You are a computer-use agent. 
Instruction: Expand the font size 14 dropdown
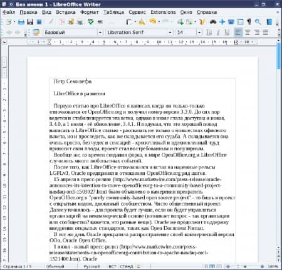tap(199, 33)
